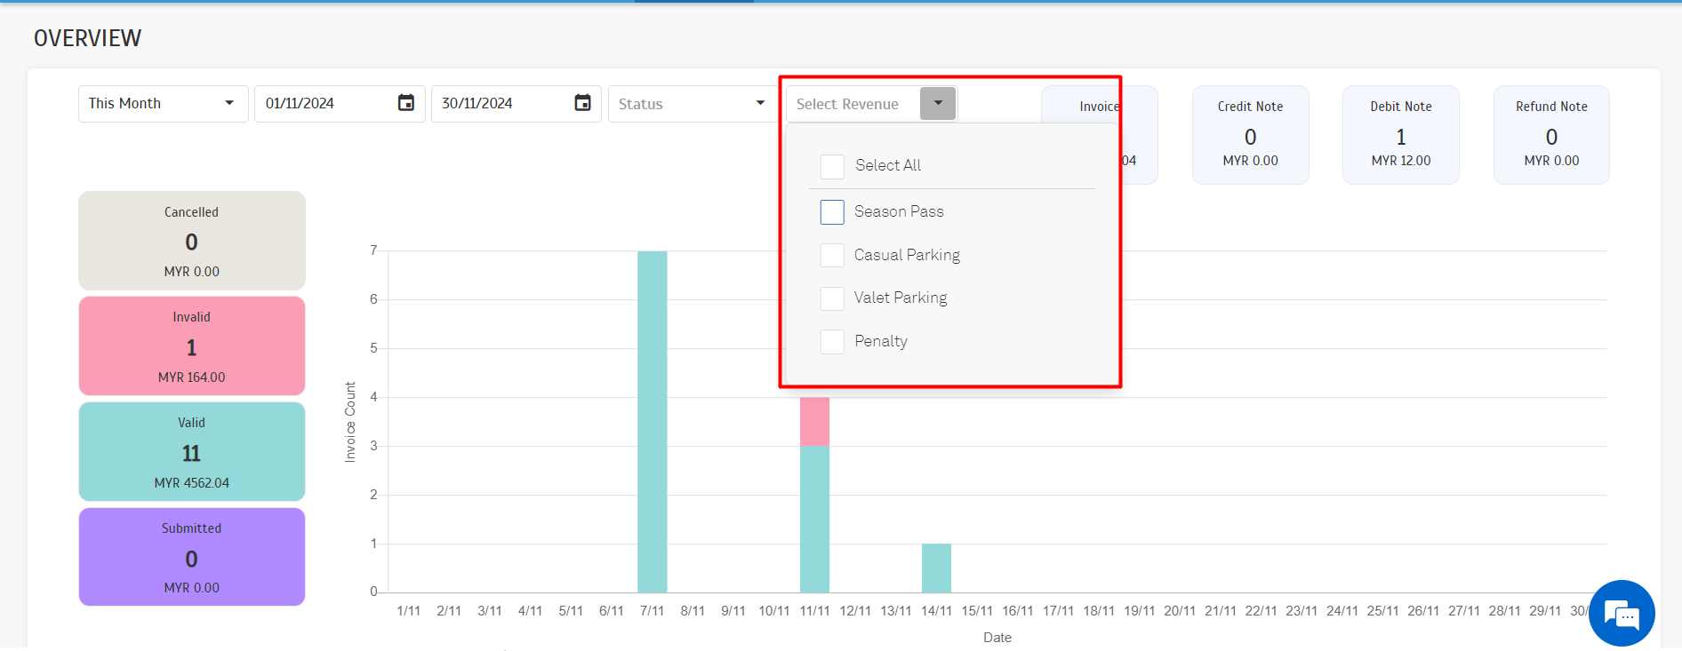Select the Credit Note tile
This screenshot has width=1682, height=651.
(1250, 135)
